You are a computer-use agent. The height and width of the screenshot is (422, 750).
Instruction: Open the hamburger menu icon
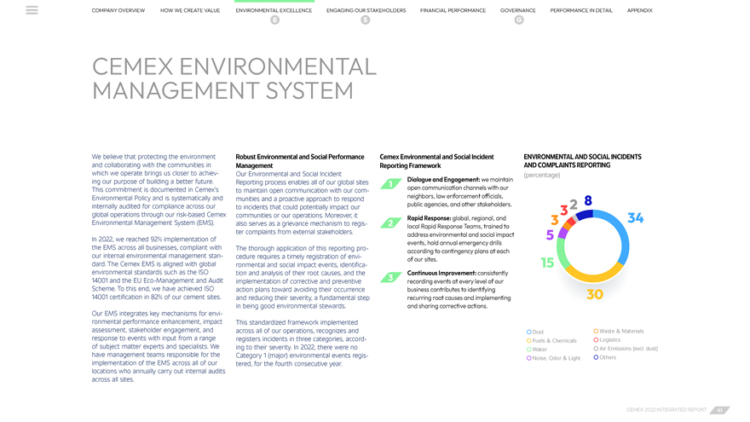pos(32,10)
